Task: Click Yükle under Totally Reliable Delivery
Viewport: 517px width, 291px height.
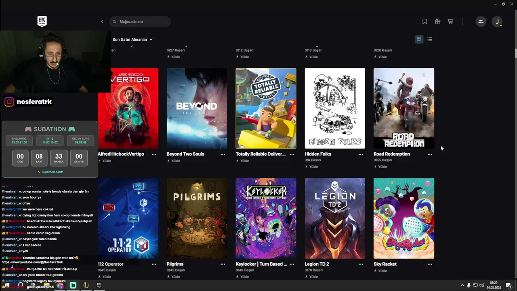Action: pos(242,161)
